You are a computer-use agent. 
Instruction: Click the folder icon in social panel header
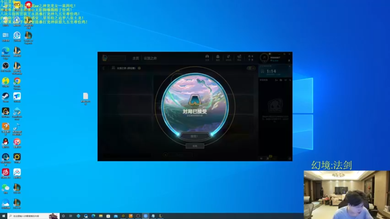[x=281, y=80]
